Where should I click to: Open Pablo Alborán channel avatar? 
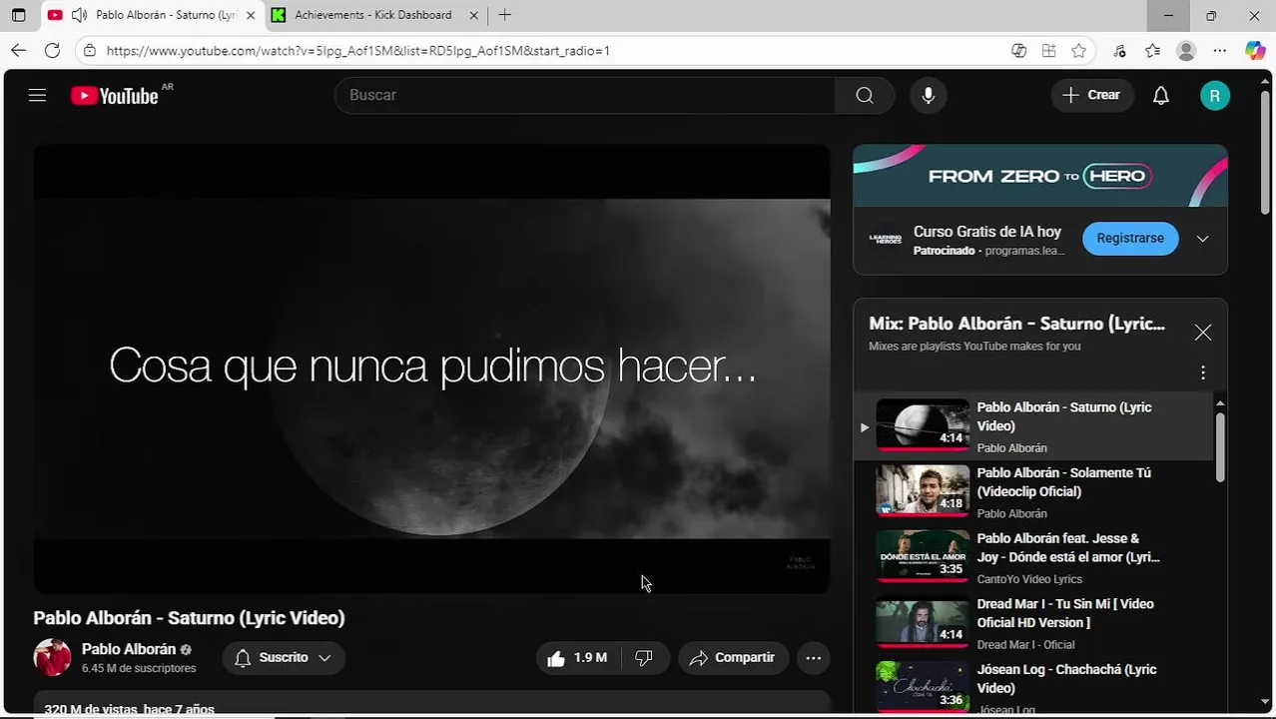point(52,657)
